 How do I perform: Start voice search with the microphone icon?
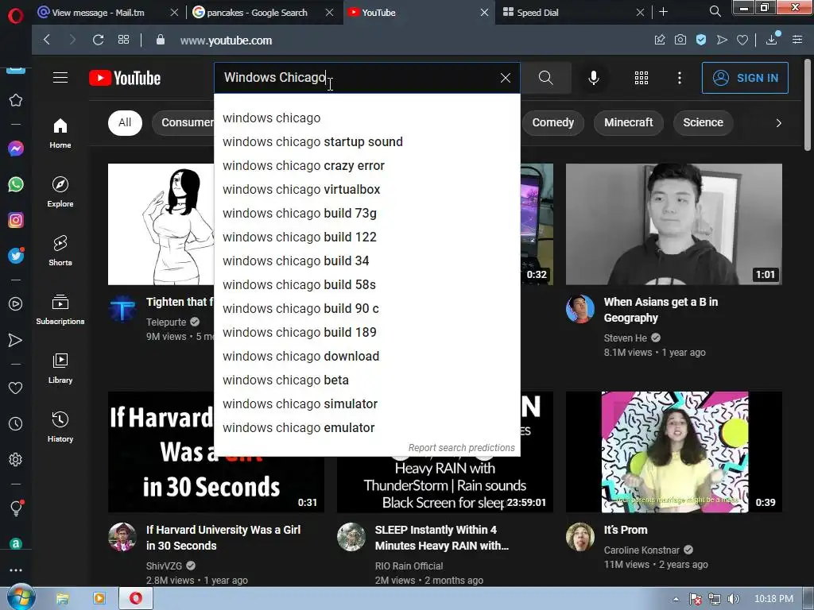[x=593, y=78]
